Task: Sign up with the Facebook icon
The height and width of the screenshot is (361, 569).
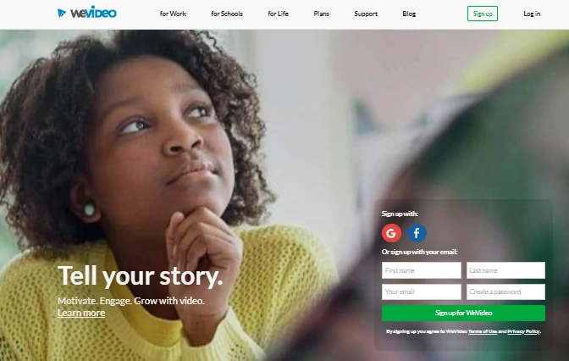Action: 417,233
